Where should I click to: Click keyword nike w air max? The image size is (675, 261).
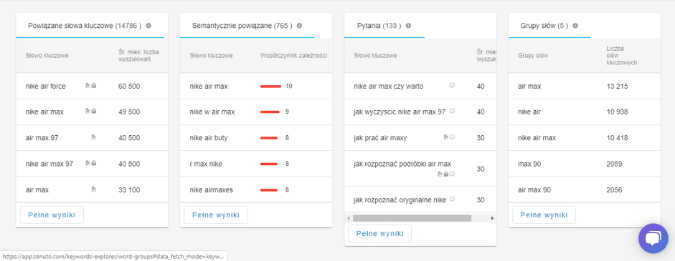[212, 112]
